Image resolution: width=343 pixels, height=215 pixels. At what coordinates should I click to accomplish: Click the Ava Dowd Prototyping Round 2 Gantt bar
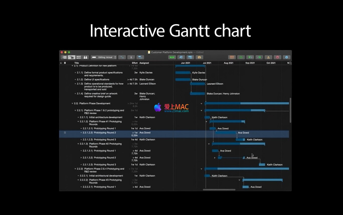(x=226, y=133)
